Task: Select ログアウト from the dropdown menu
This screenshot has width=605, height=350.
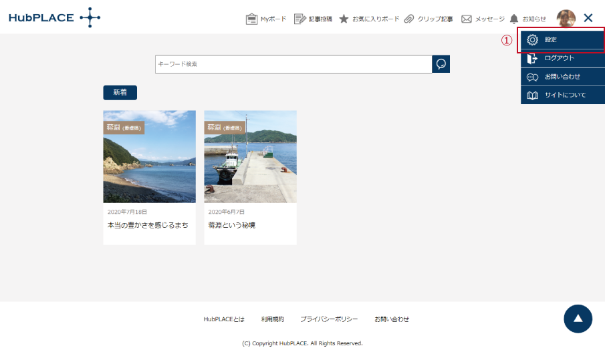Action: coord(563,58)
